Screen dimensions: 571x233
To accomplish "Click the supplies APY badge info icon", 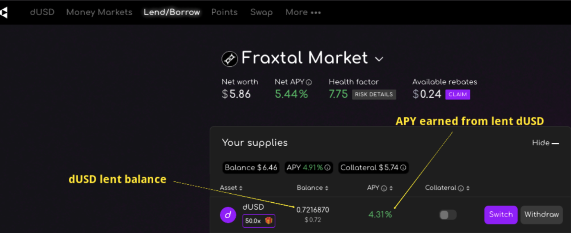I will pyautogui.click(x=328, y=167).
